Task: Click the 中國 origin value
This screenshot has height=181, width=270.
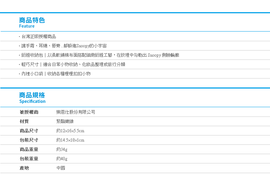Action: point(61,168)
